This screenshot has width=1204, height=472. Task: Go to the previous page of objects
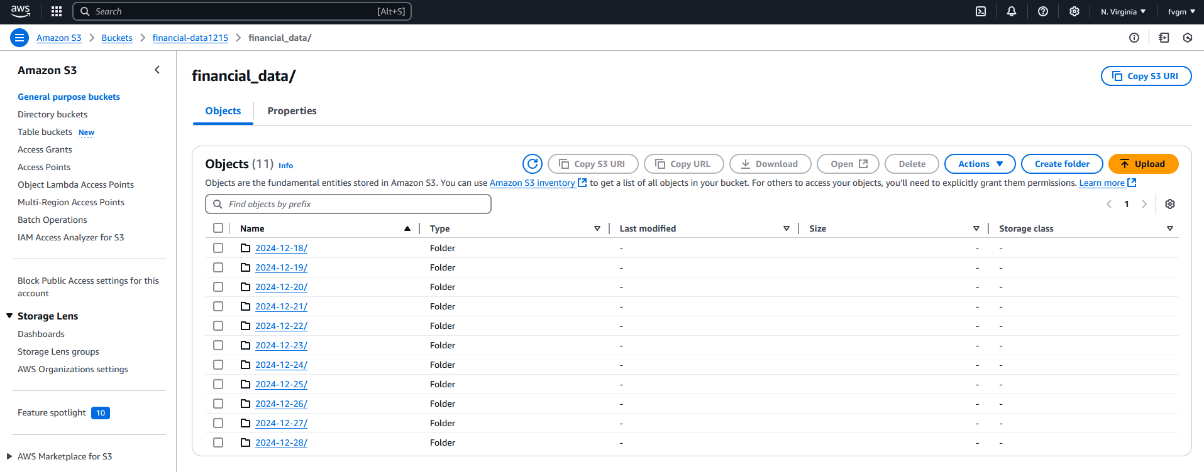[1109, 204]
